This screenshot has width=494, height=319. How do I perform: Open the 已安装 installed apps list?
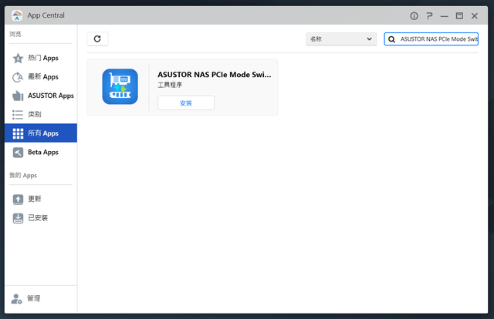(41, 218)
